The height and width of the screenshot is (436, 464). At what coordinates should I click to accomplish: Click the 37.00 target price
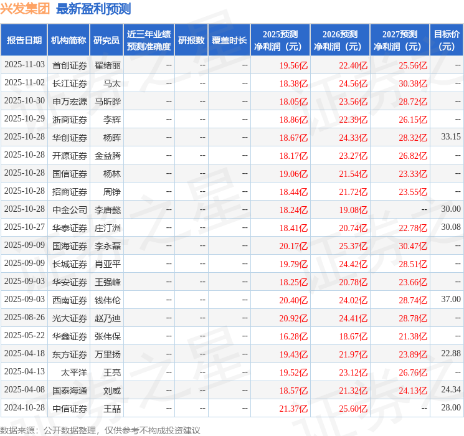click(x=451, y=299)
